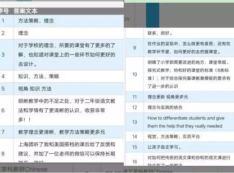Screen dimensions: 234x173
Task: Select row 7 教学理念更清晰
Action: (x=62, y=132)
